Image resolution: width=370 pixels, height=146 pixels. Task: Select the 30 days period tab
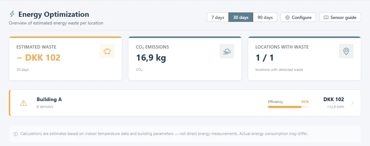pos(241,17)
